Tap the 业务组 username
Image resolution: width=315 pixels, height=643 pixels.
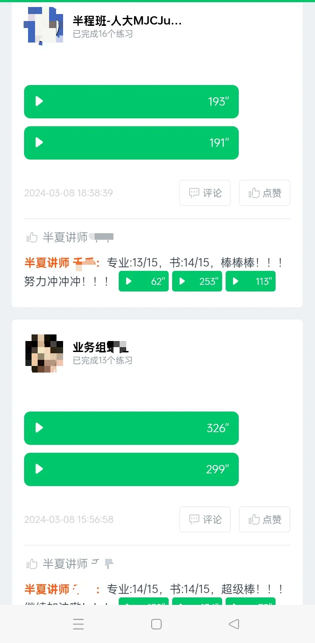[x=101, y=347]
